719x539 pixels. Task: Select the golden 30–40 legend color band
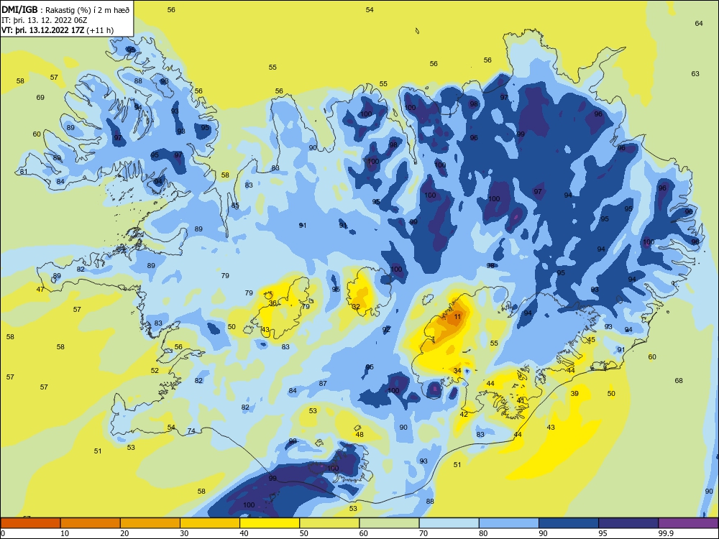point(210,523)
